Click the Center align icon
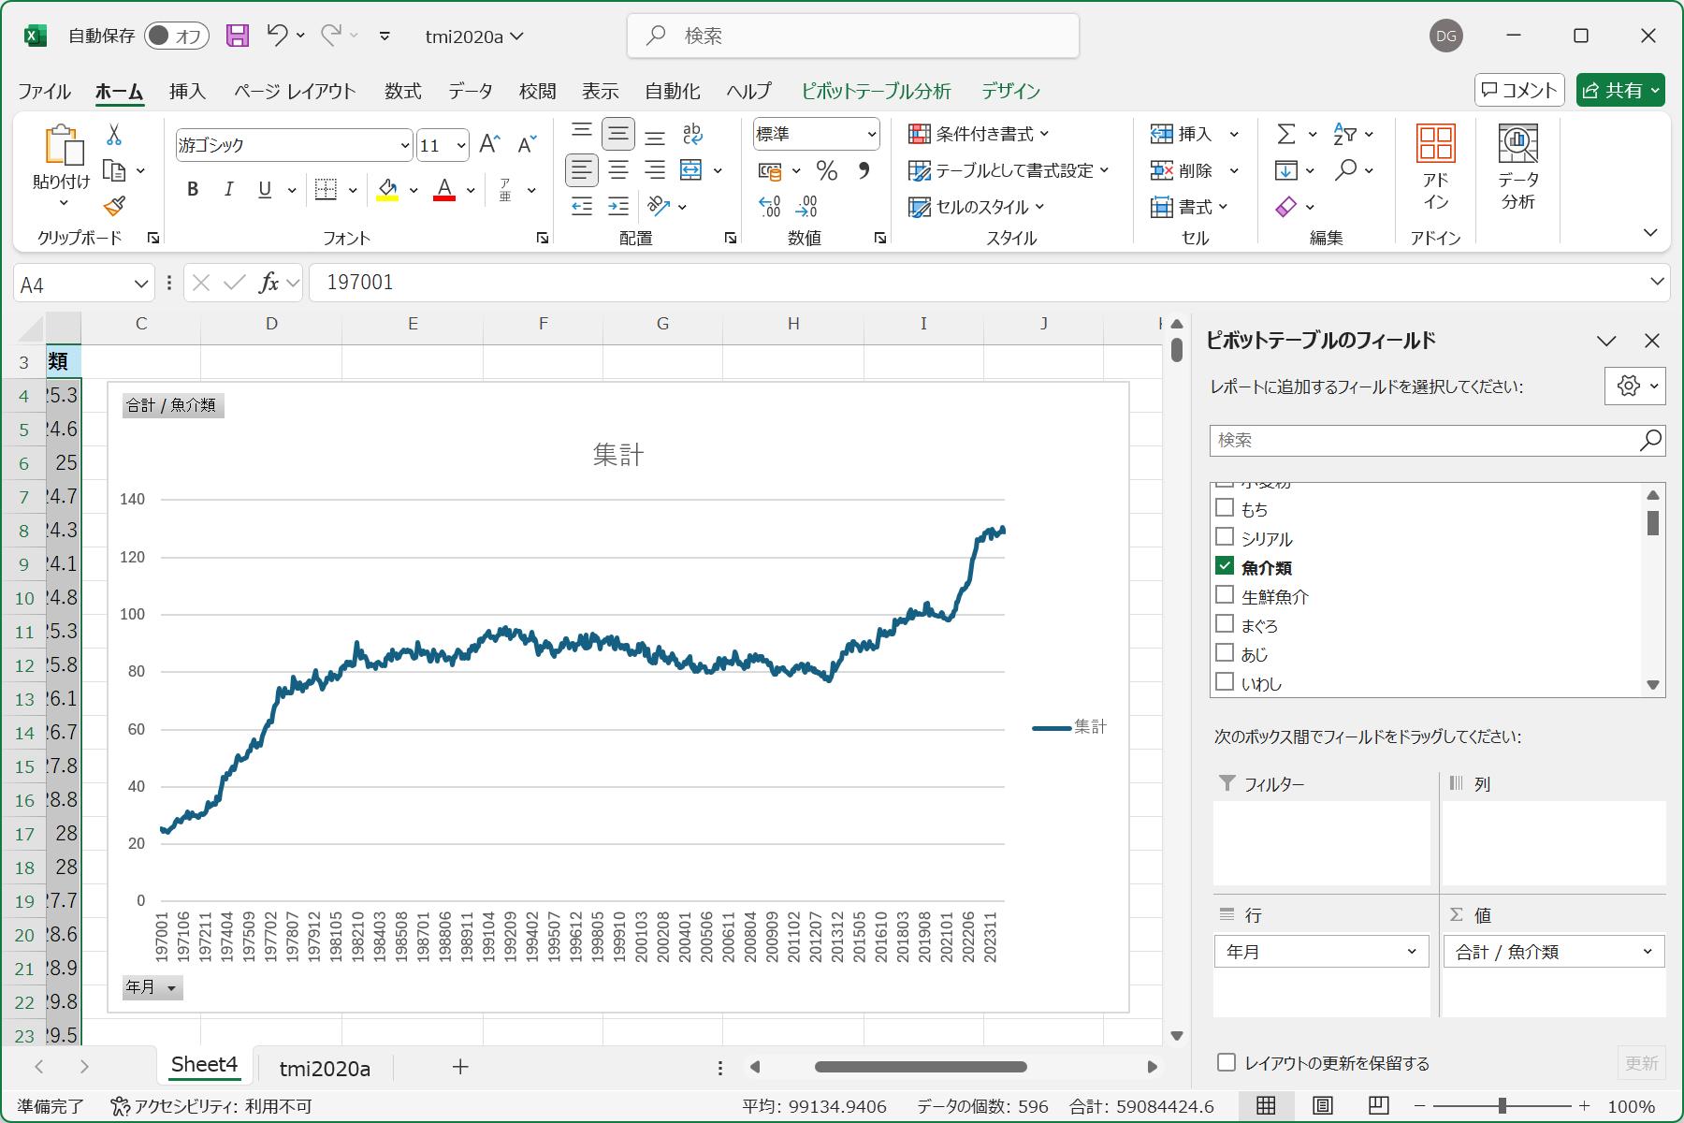This screenshot has height=1123, width=1684. point(618,170)
